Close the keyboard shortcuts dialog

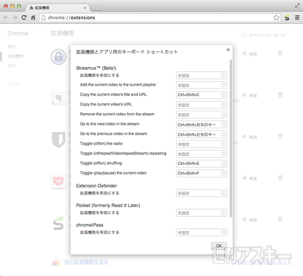click(228, 50)
